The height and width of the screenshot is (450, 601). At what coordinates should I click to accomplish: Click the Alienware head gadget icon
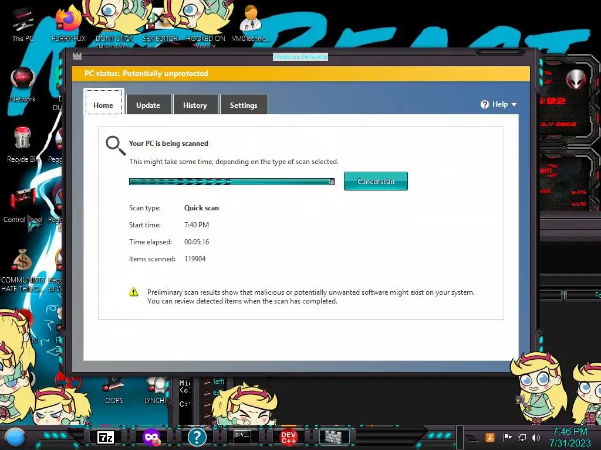(x=576, y=79)
